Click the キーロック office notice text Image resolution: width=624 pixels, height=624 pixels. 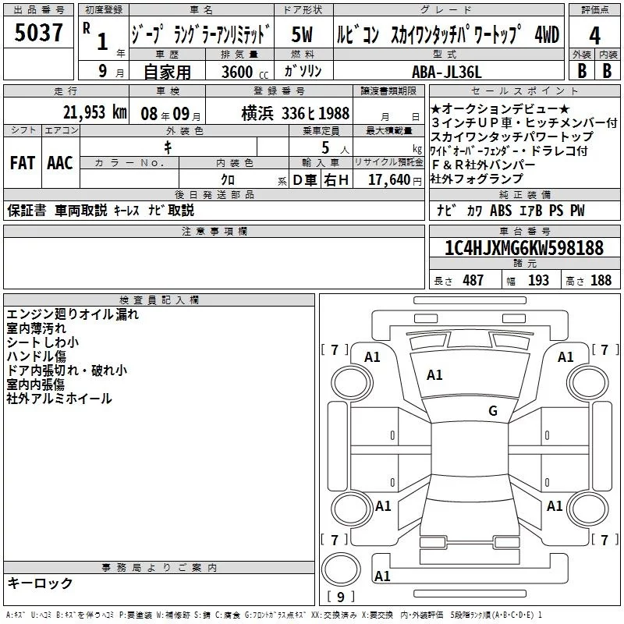pyautogui.click(x=40, y=583)
